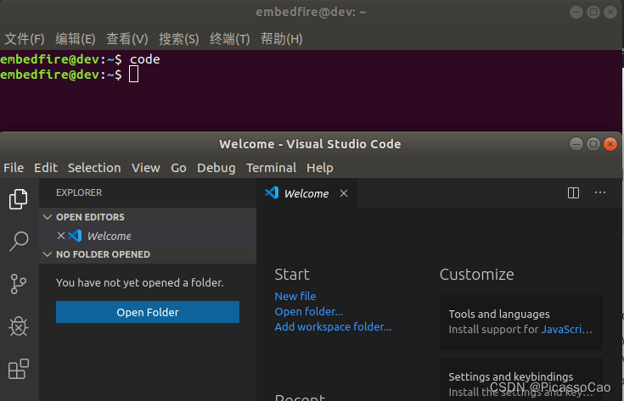Open the terminal's 终端(T) menu
Image resolution: width=624 pixels, height=401 pixels.
[x=229, y=39]
